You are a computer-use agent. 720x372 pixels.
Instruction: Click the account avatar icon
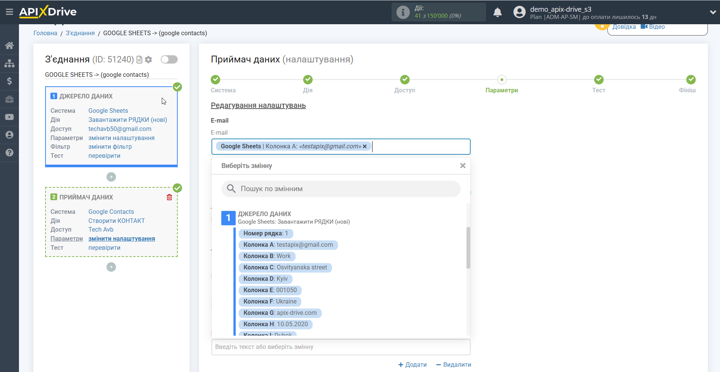[519, 12]
